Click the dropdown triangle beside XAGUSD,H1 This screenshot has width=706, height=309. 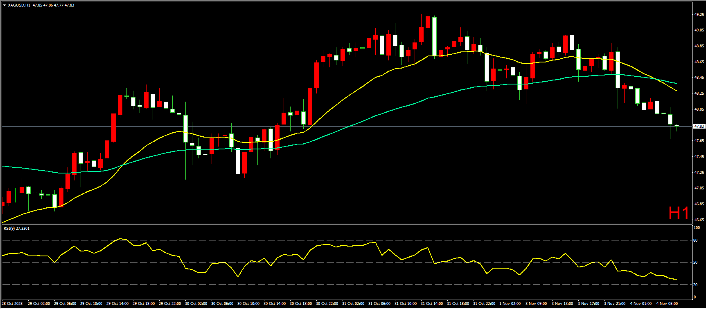[5, 5]
